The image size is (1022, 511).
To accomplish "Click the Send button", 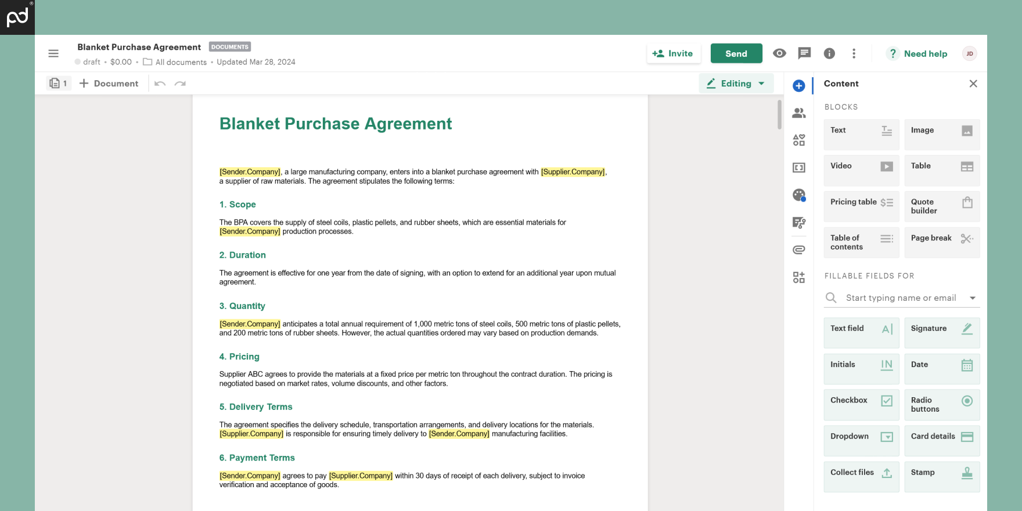I will [736, 53].
